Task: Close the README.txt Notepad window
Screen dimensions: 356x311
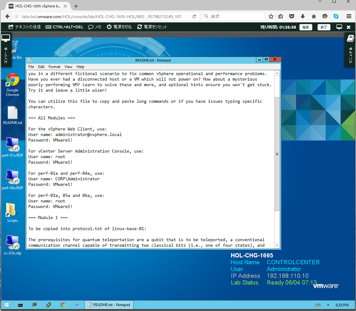Action: pyautogui.click(x=275, y=59)
